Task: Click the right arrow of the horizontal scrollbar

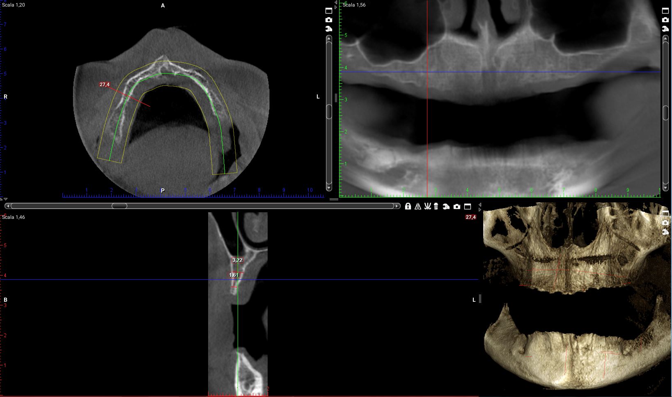Action: 397,206
